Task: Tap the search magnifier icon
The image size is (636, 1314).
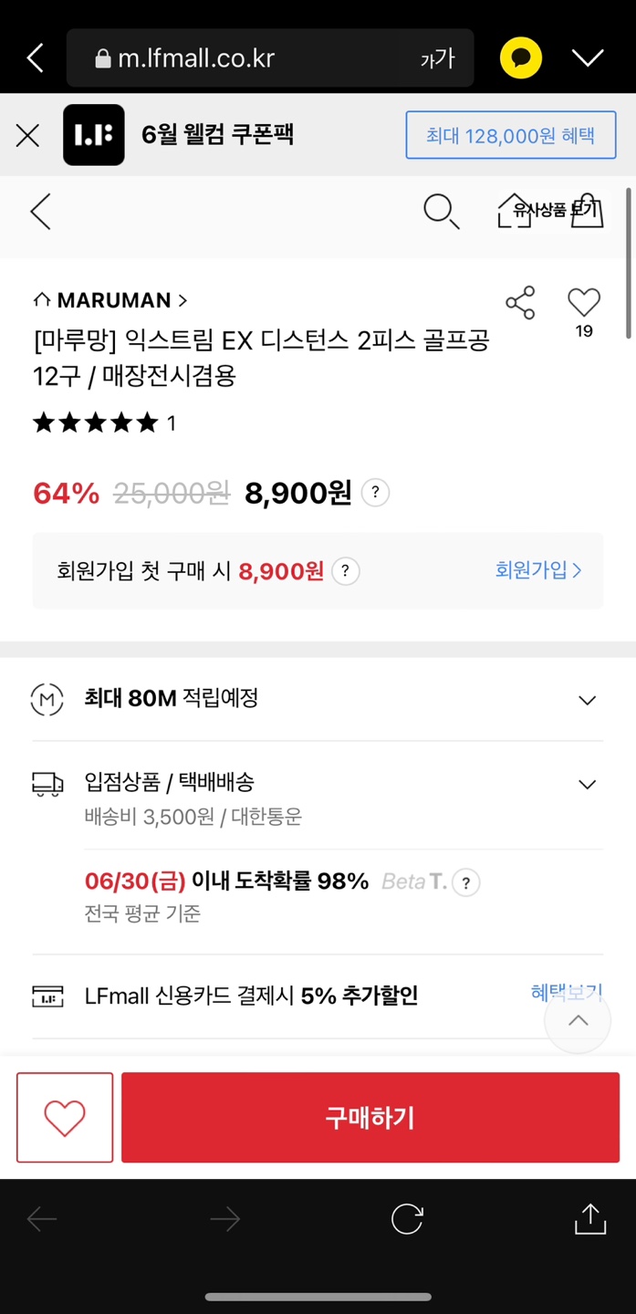Action: tap(441, 212)
